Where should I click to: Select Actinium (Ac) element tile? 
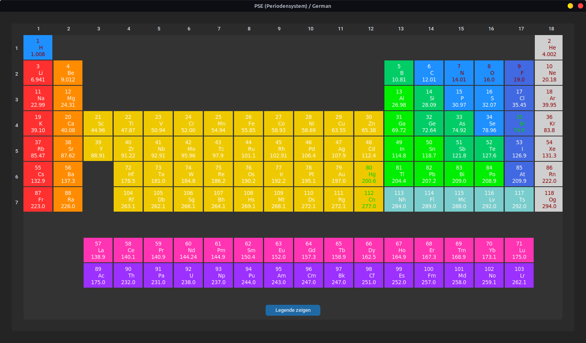click(98, 276)
